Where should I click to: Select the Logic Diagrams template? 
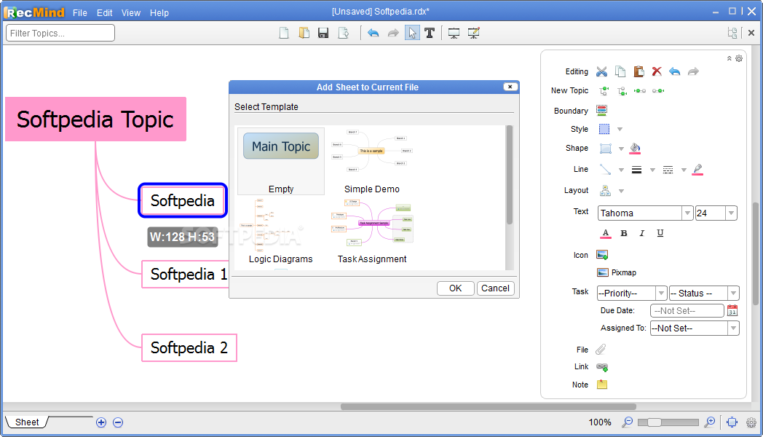(281, 231)
